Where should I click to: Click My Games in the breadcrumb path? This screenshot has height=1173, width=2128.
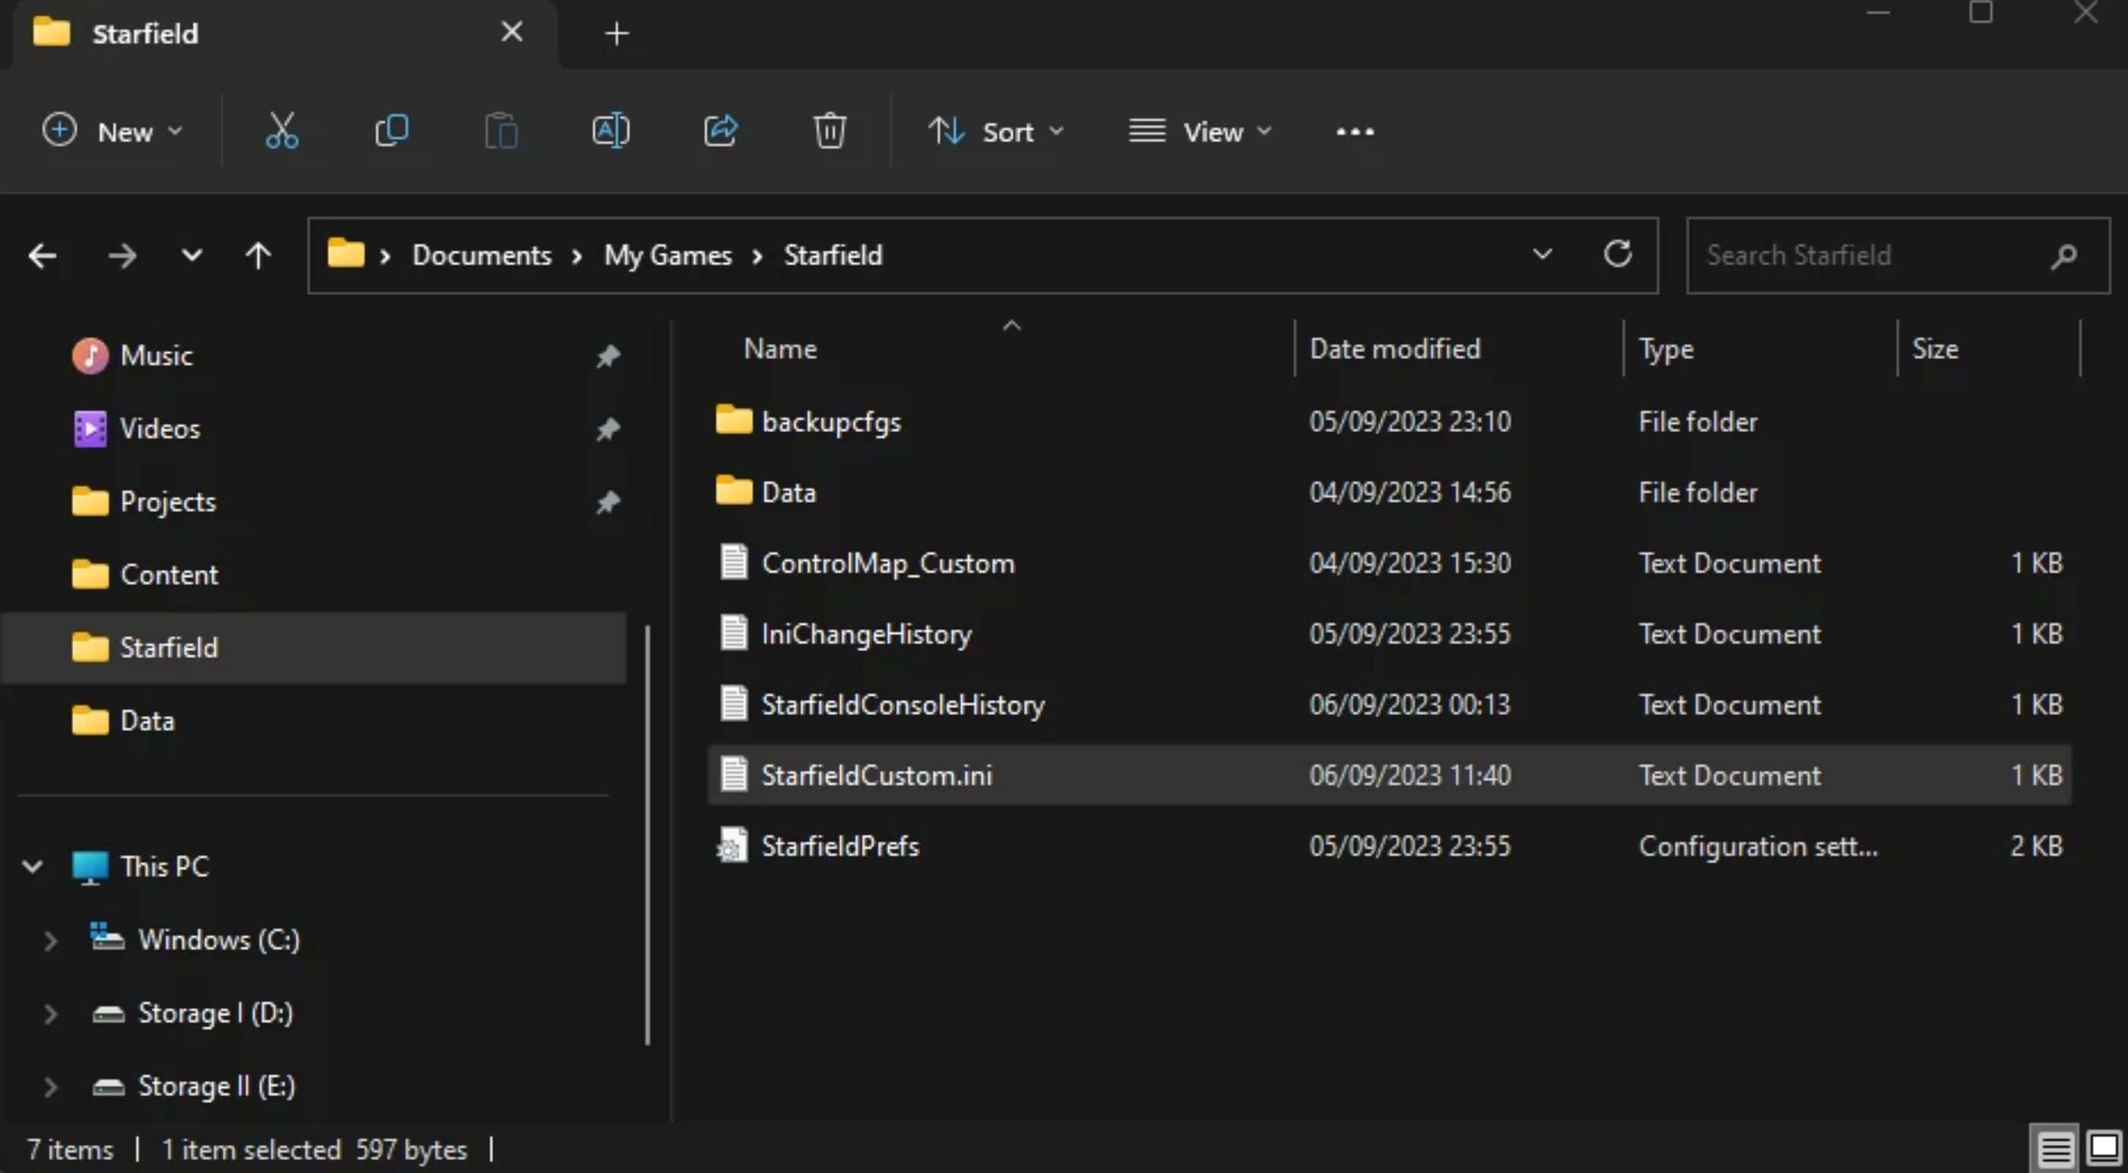(x=667, y=255)
